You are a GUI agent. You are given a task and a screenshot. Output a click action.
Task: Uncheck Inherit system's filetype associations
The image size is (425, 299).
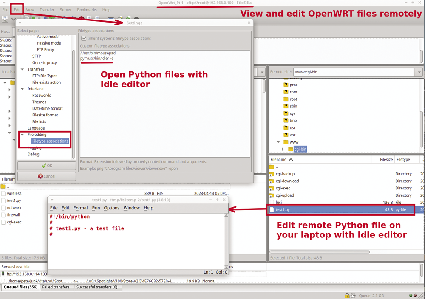click(83, 38)
